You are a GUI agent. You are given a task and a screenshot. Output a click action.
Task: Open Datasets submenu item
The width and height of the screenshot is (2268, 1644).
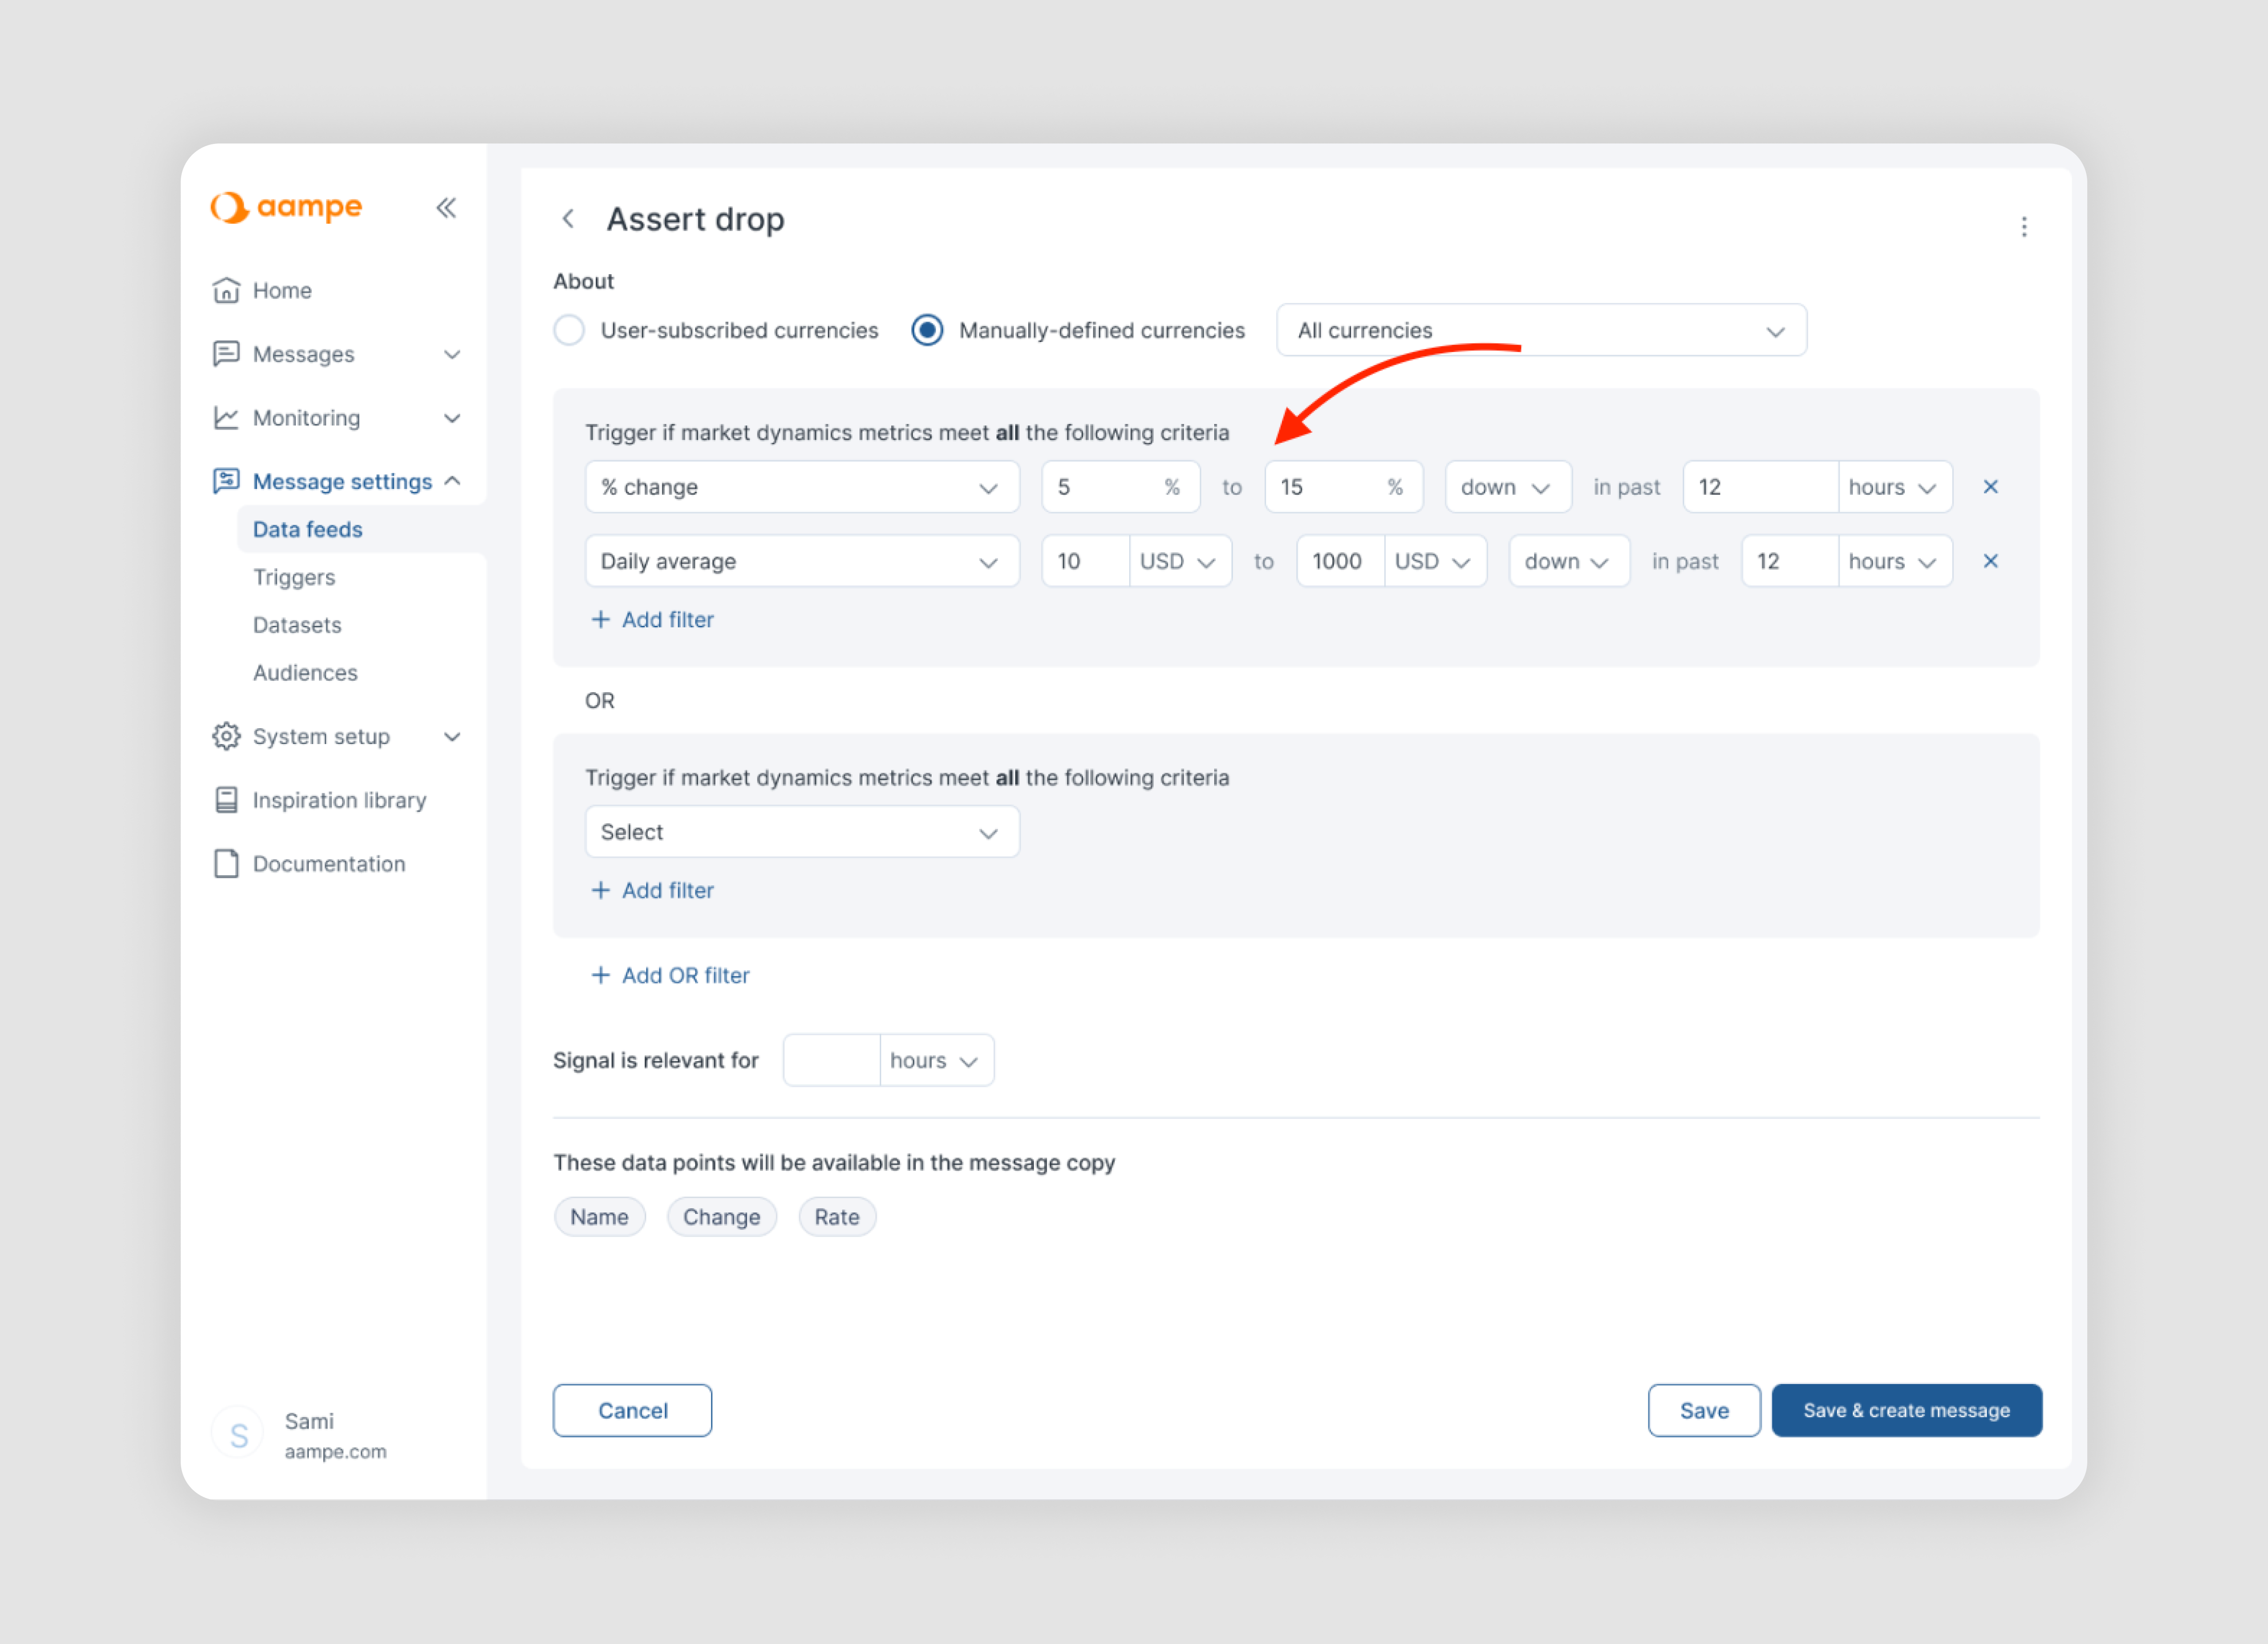(x=297, y=625)
